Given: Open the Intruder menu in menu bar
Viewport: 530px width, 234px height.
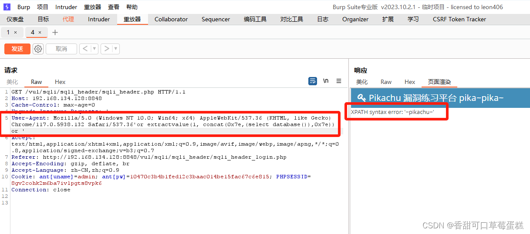Looking at the screenshot, I should tap(66, 7).
